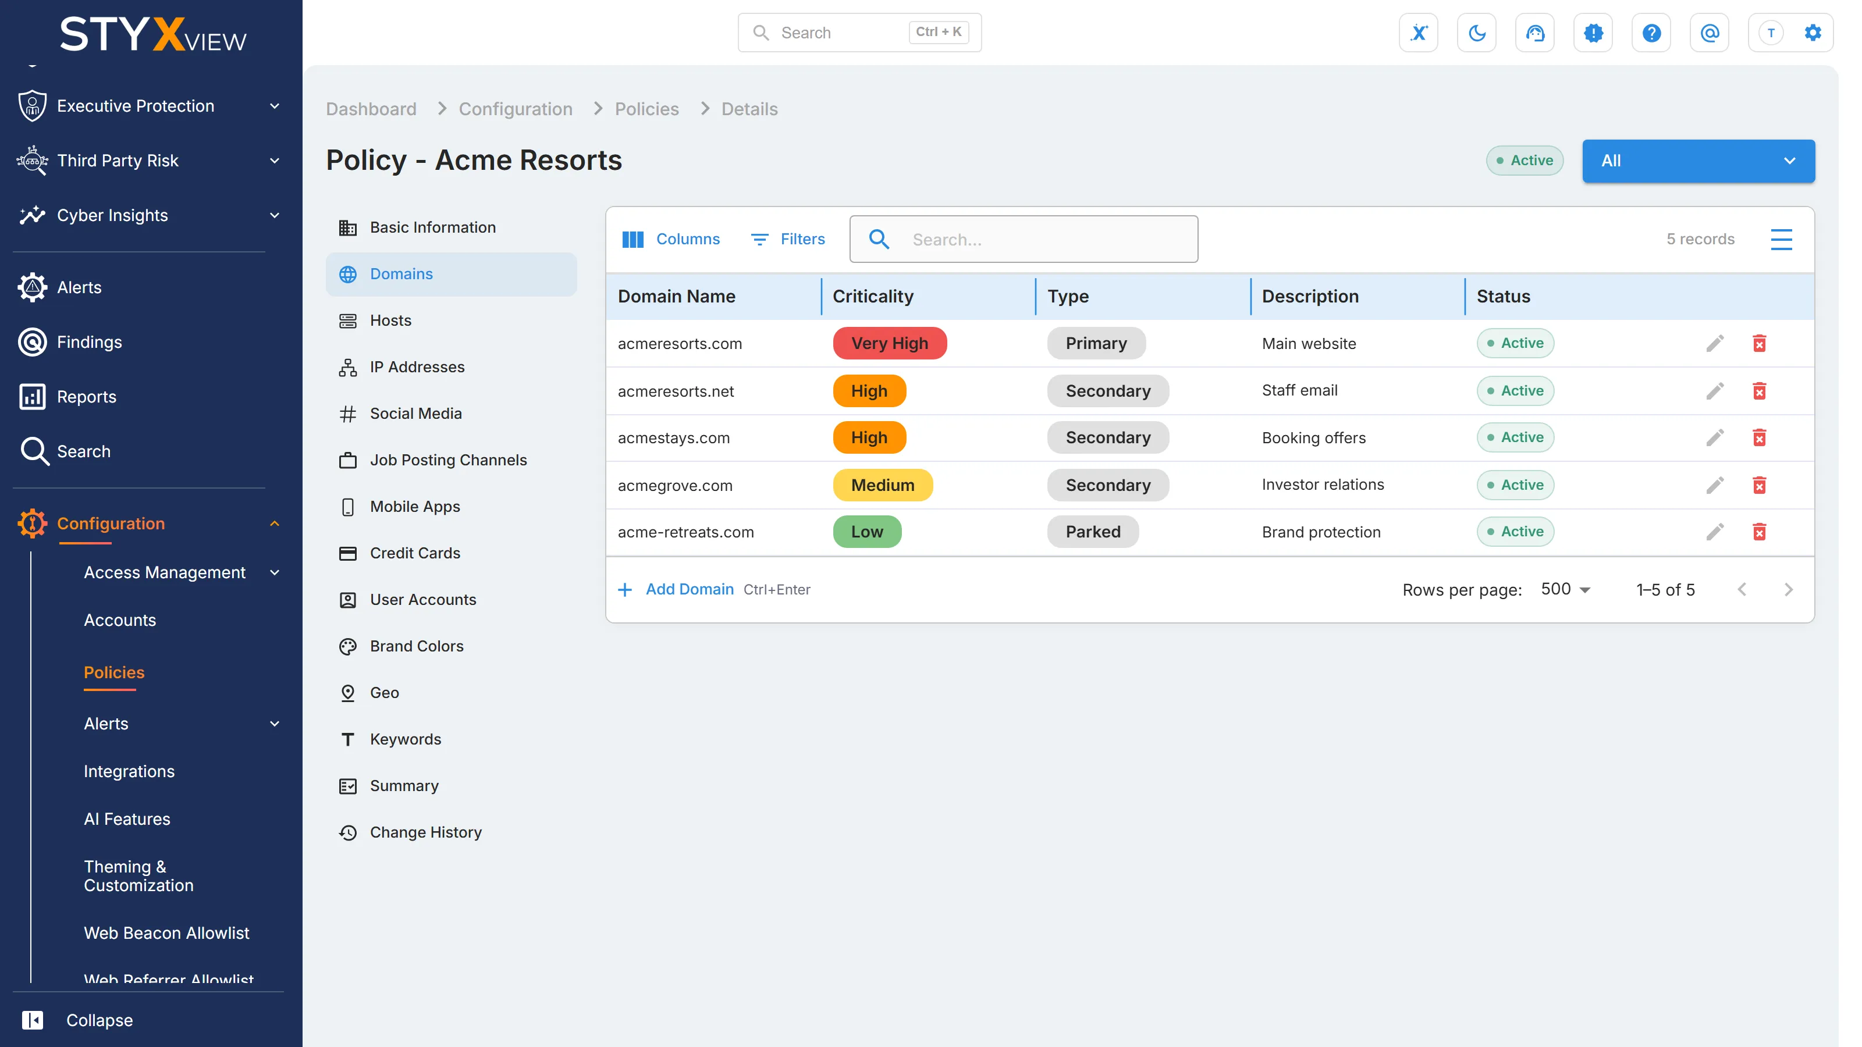Edit the acmeresorts.com domain row
This screenshot has width=1862, height=1047.
coord(1715,343)
